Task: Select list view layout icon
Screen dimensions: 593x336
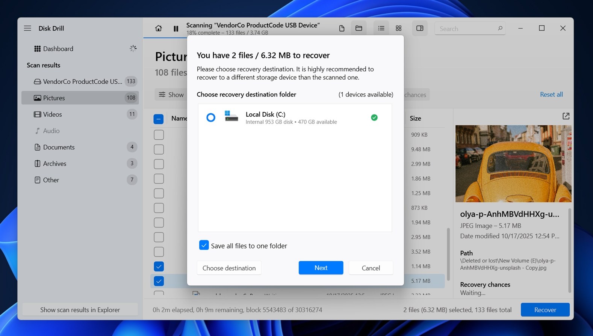Action: click(381, 29)
